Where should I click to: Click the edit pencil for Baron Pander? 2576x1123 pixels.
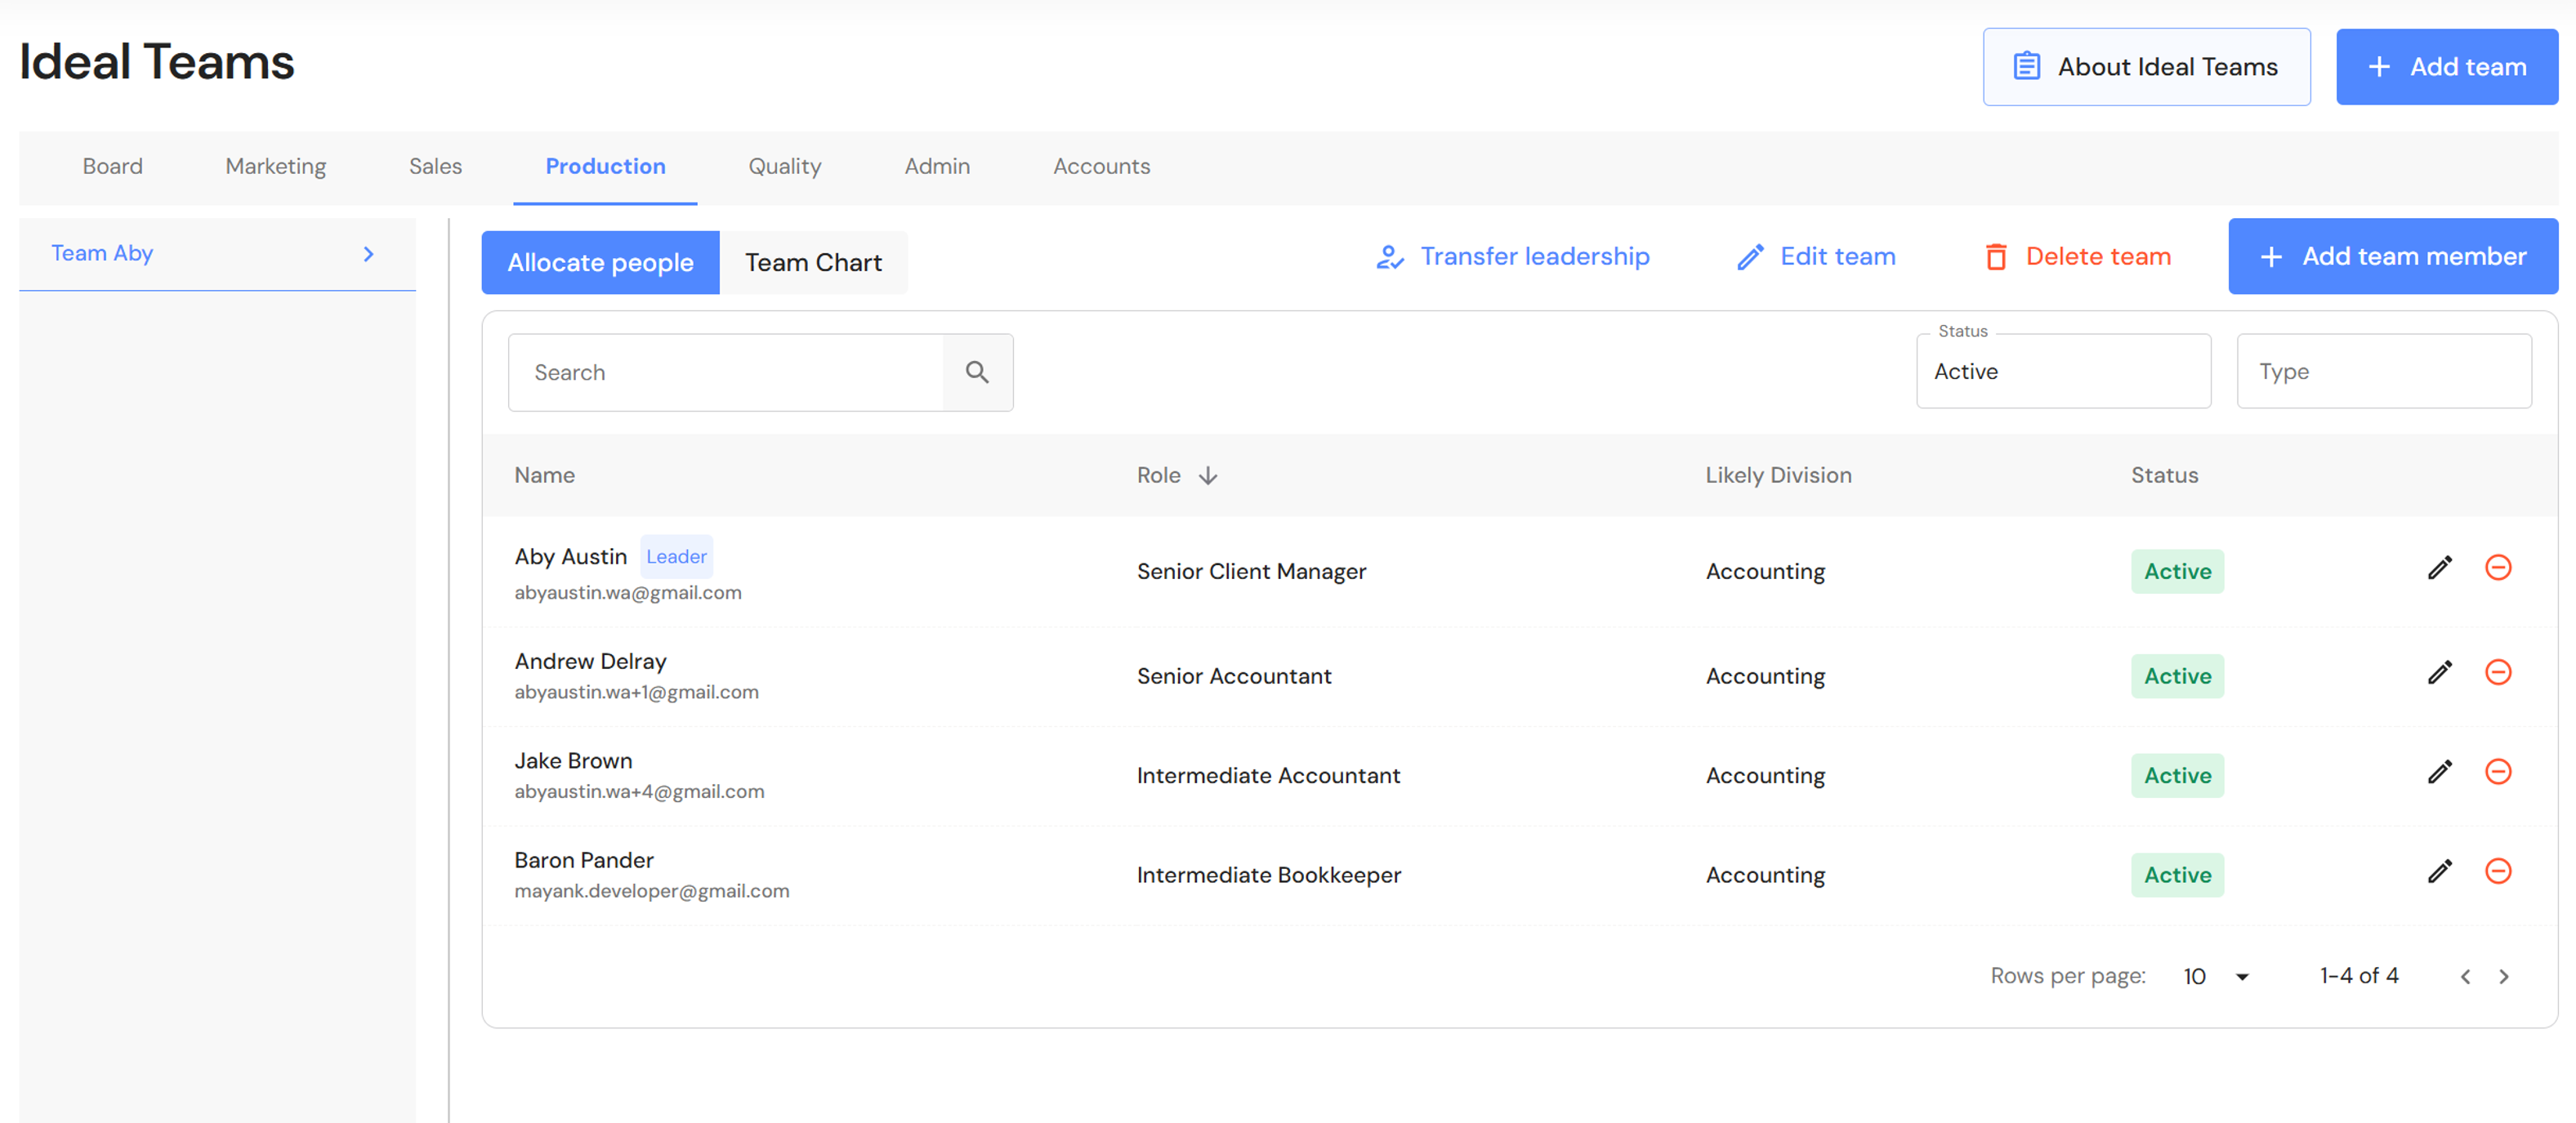pyautogui.click(x=2439, y=871)
